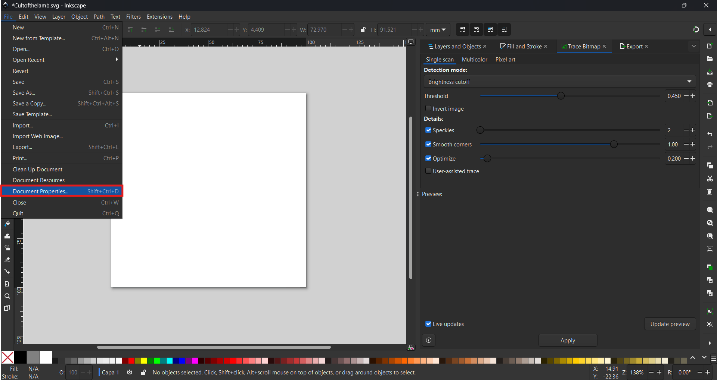717x380 pixels.
Task: Uncheck the Speckles checkbox
Action: tap(428, 130)
